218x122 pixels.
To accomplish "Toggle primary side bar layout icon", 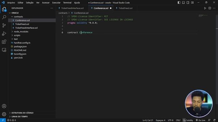I will click(179, 3).
